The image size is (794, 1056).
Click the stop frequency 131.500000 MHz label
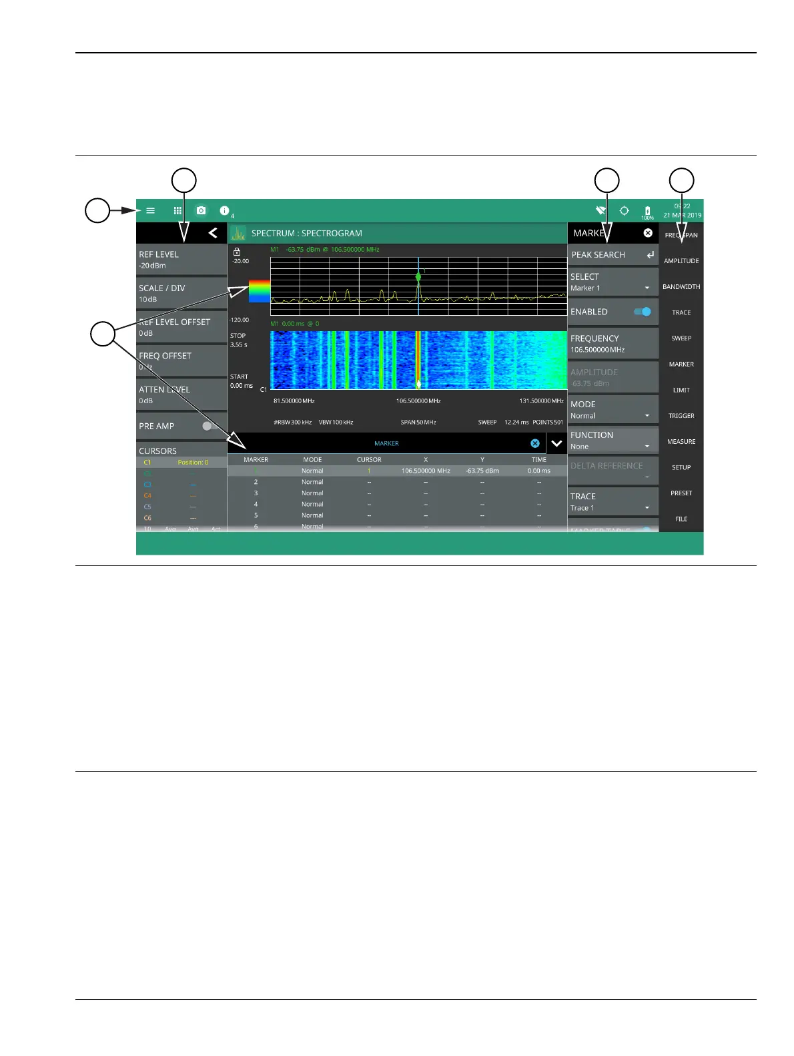pos(541,401)
